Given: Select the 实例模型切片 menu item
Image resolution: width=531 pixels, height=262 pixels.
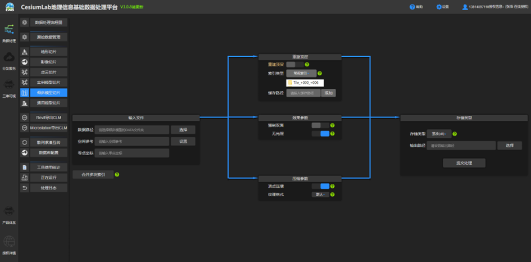Looking at the screenshot, I should tap(48, 82).
